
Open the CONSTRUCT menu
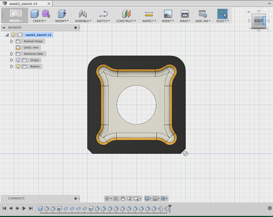click(x=127, y=21)
